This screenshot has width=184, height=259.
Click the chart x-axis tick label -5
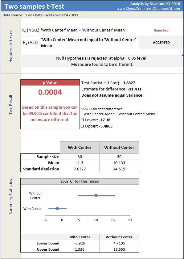click(45, 220)
